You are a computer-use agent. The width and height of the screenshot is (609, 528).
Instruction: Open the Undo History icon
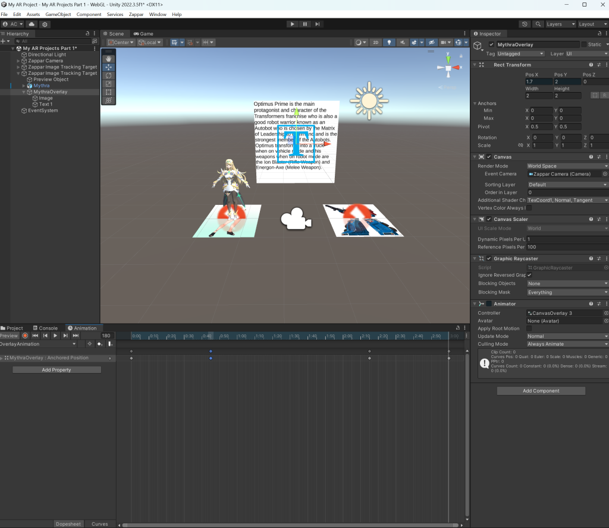[x=525, y=24]
